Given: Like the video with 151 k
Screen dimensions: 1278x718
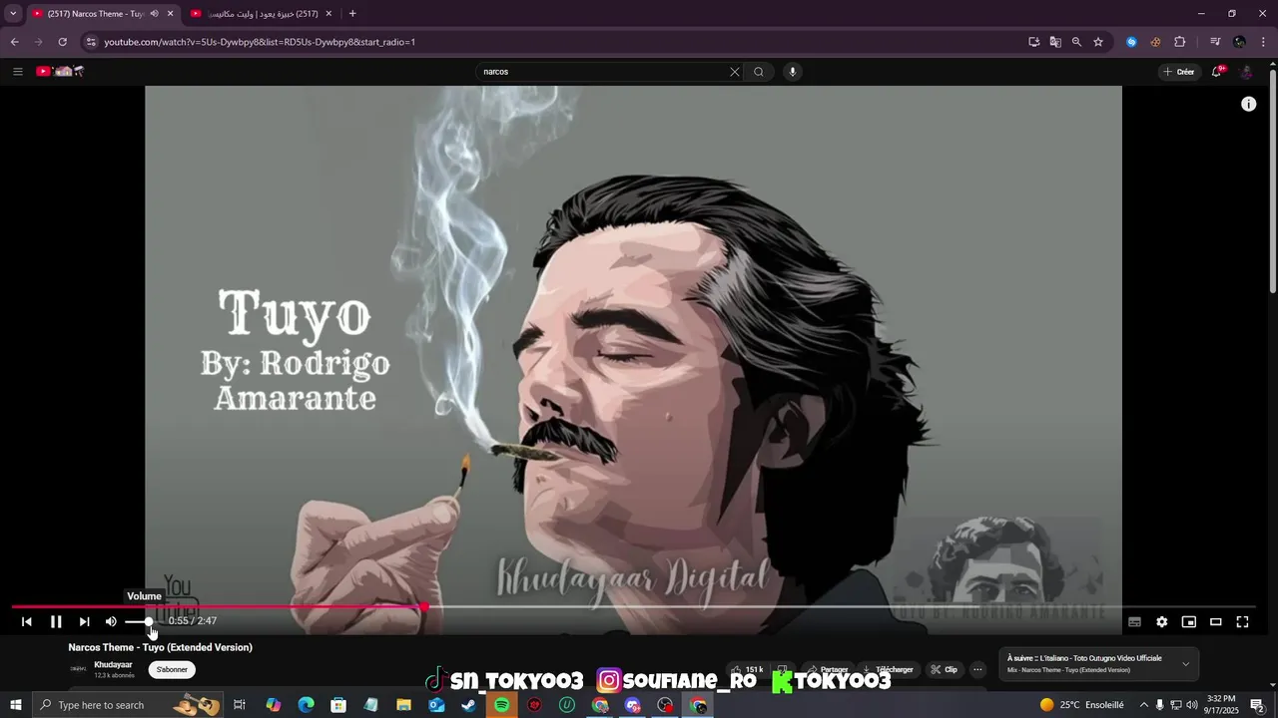Looking at the screenshot, I should [748, 670].
